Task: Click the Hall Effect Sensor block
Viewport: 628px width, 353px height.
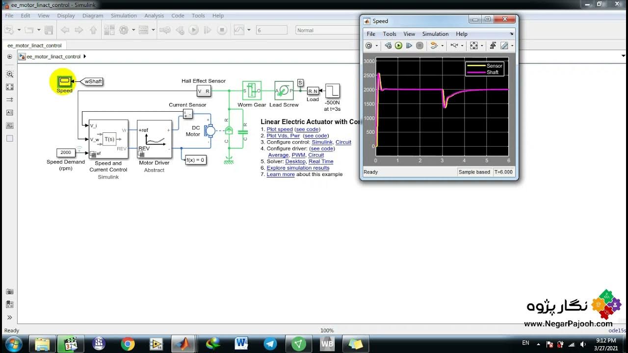Action: point(204,91)
